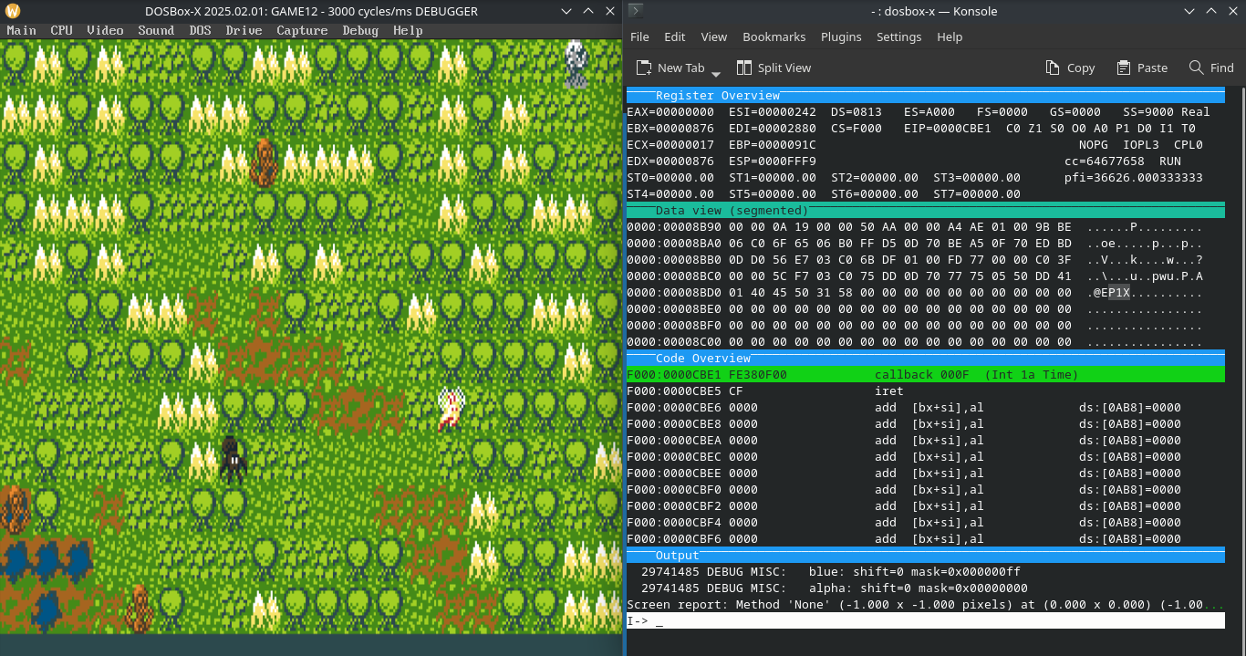Open Konsole's Bookmarks menu
The height and width of the screenshot is (656, 1246).
pos(774,37)
